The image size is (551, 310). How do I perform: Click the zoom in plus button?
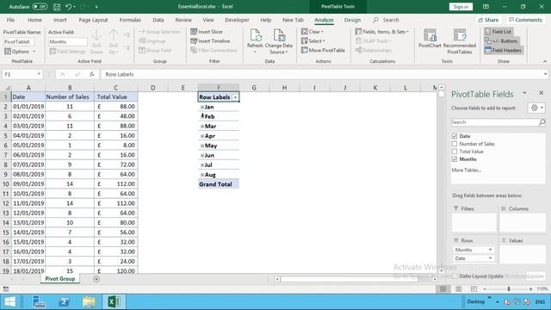tap(530, 289)
